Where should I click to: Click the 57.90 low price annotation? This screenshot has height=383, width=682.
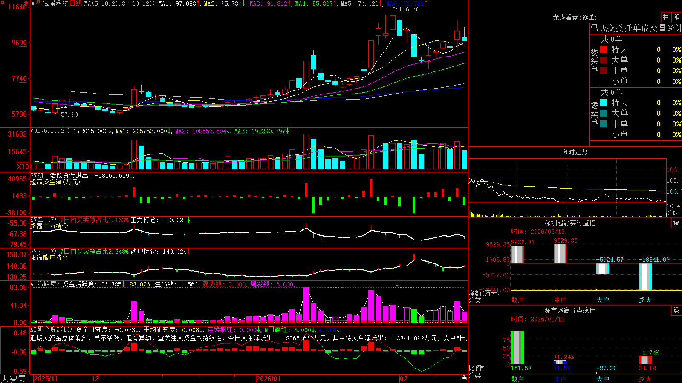coord(69,114)
